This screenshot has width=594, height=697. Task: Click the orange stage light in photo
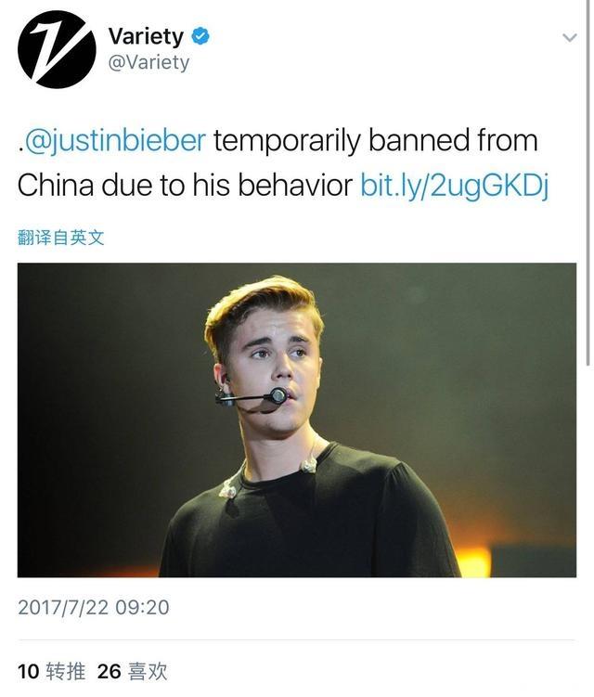(x=472, y=561)
